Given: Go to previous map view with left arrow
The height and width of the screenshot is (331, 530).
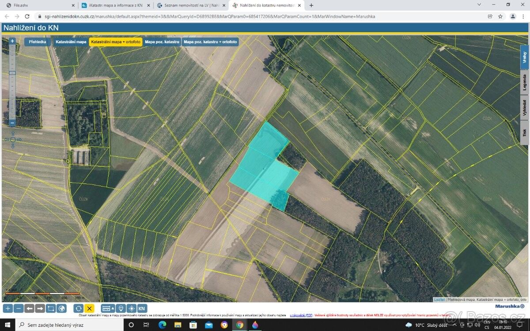Looking at the screenshot, I should coord(29,308).
